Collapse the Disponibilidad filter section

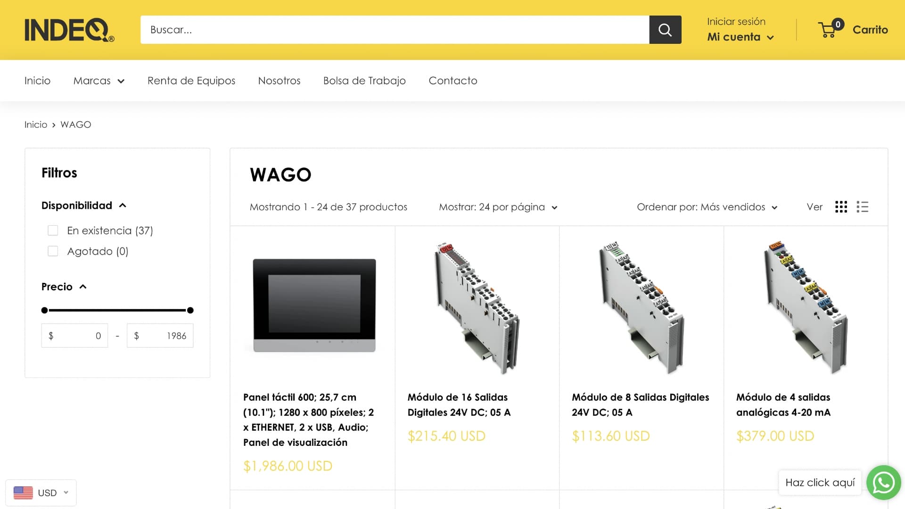[84, 205]
